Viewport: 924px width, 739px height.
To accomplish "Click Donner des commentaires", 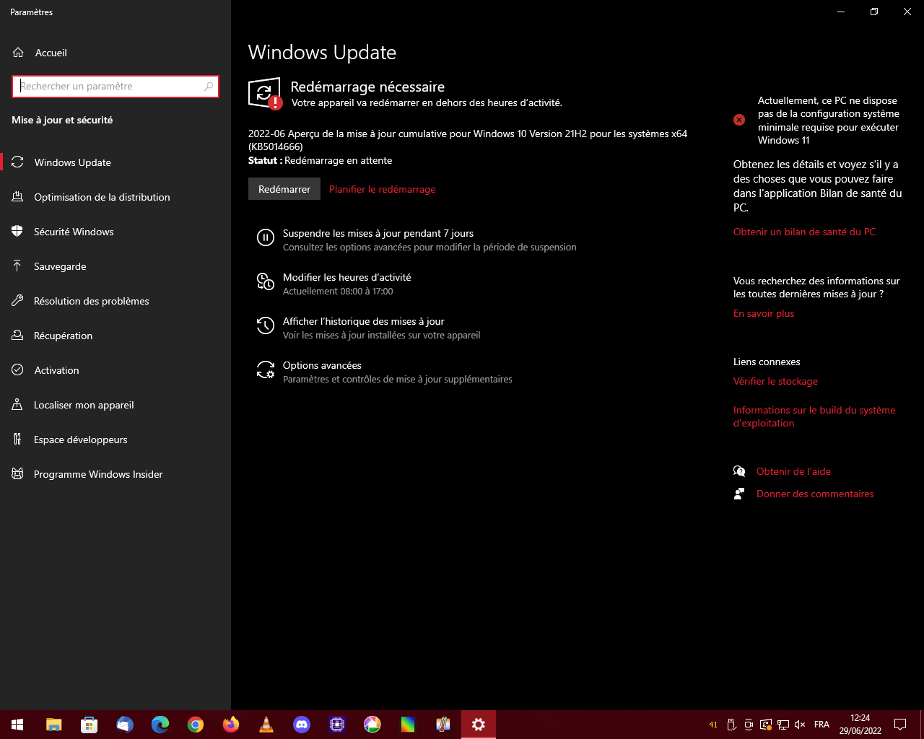I will [815, 494].
